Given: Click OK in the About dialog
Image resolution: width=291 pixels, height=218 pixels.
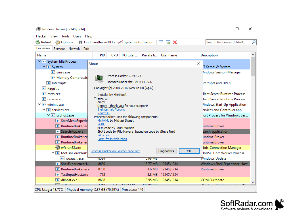Looking at the screenshot, I should [189, 151].
